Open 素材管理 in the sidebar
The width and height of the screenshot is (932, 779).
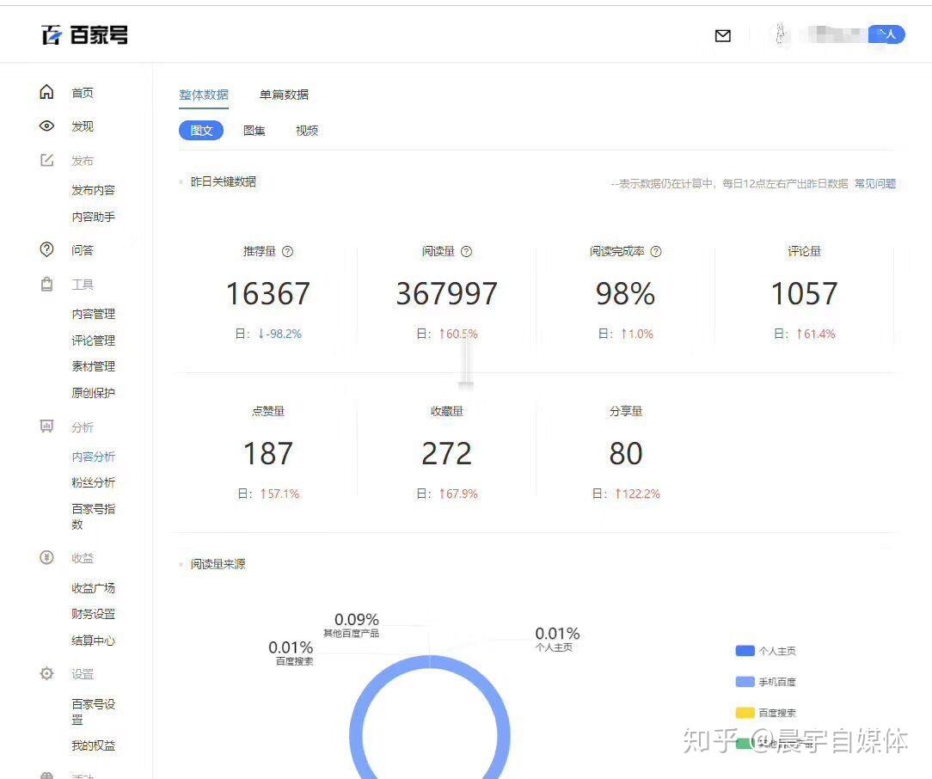94,366
